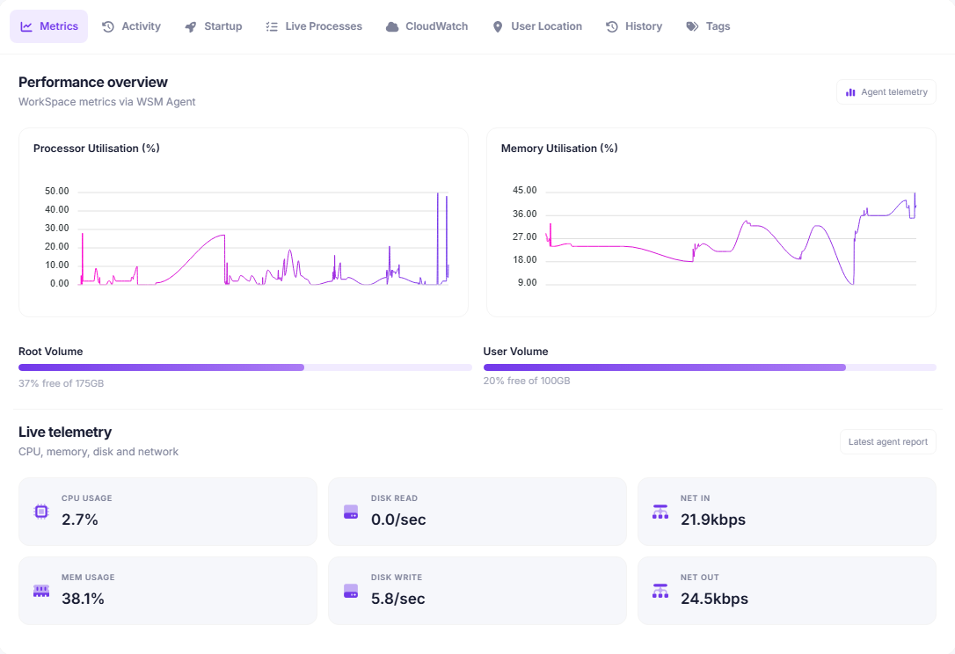Click the memory module icon

(41, 591)
